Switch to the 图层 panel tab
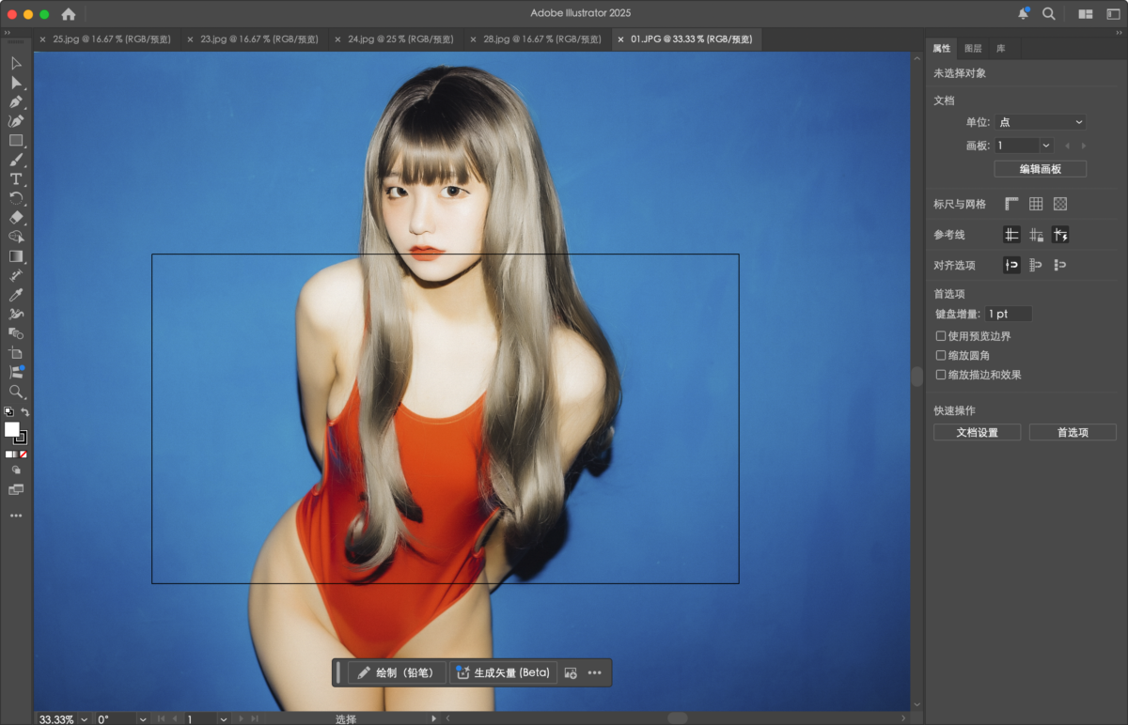 point(973,48)
